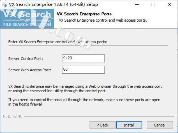The height and width of the screenshot is (133, 178).
Task: Go back with the Back button
Action: click(x=102, y=125)
